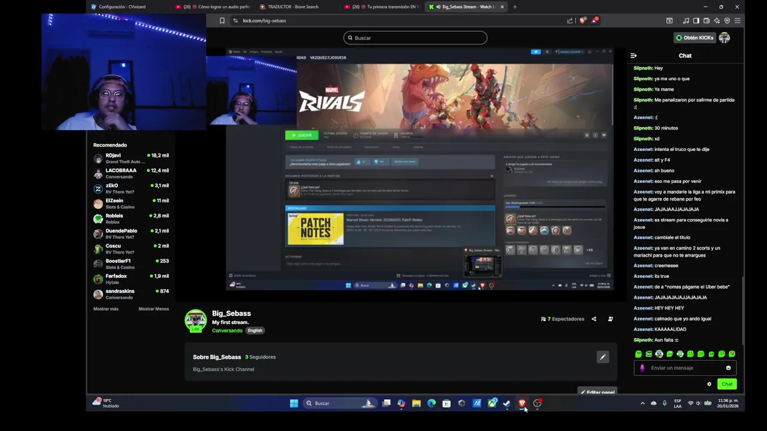The width and height of the screenshot is (767, 431).
Task: Open Big_Sebass profile avatar in Kick header
Action: pos(724,38)
